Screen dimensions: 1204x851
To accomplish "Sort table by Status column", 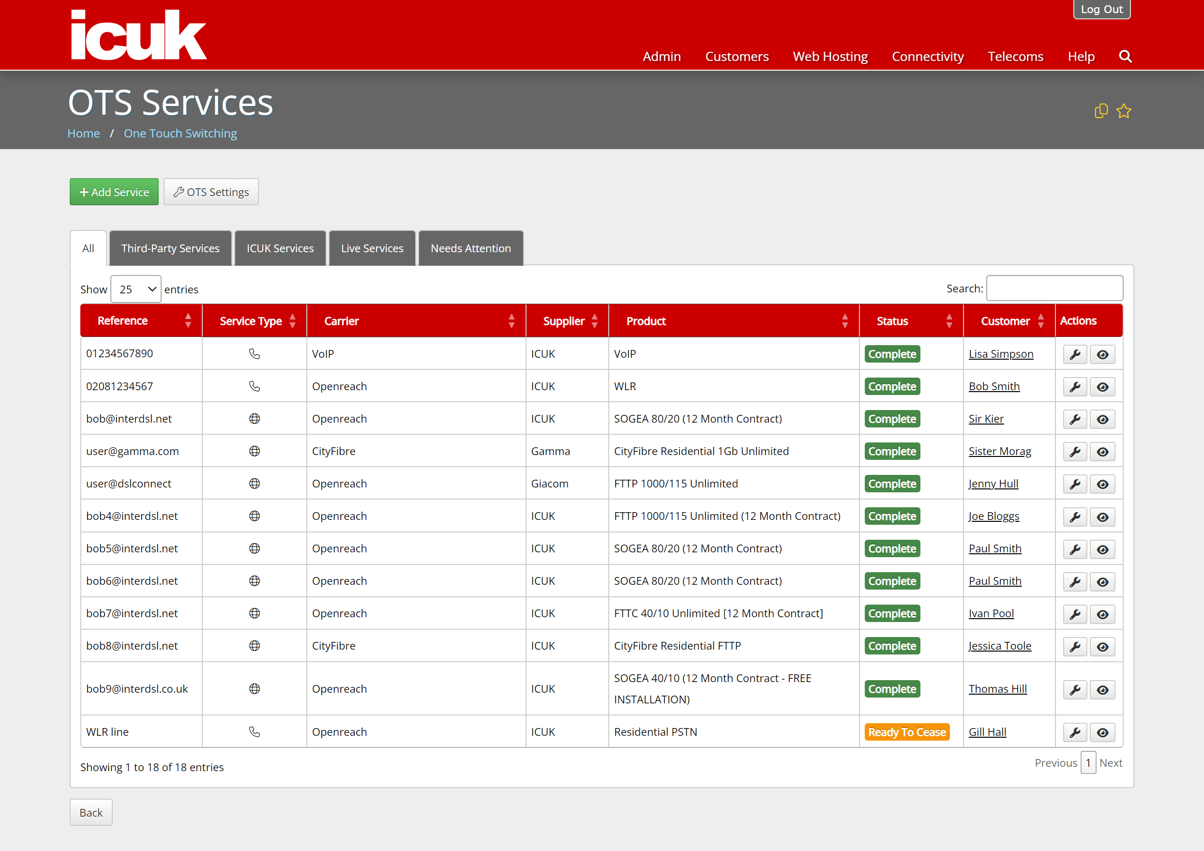I will click(911, 320).
